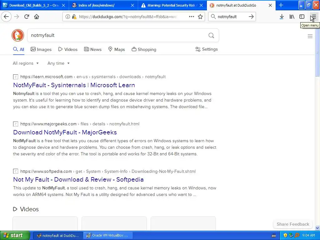The width and height of the screenshot is (320, 240).
Task: Click www.majorgeeks.com result URL
Action: click(80, 124)
